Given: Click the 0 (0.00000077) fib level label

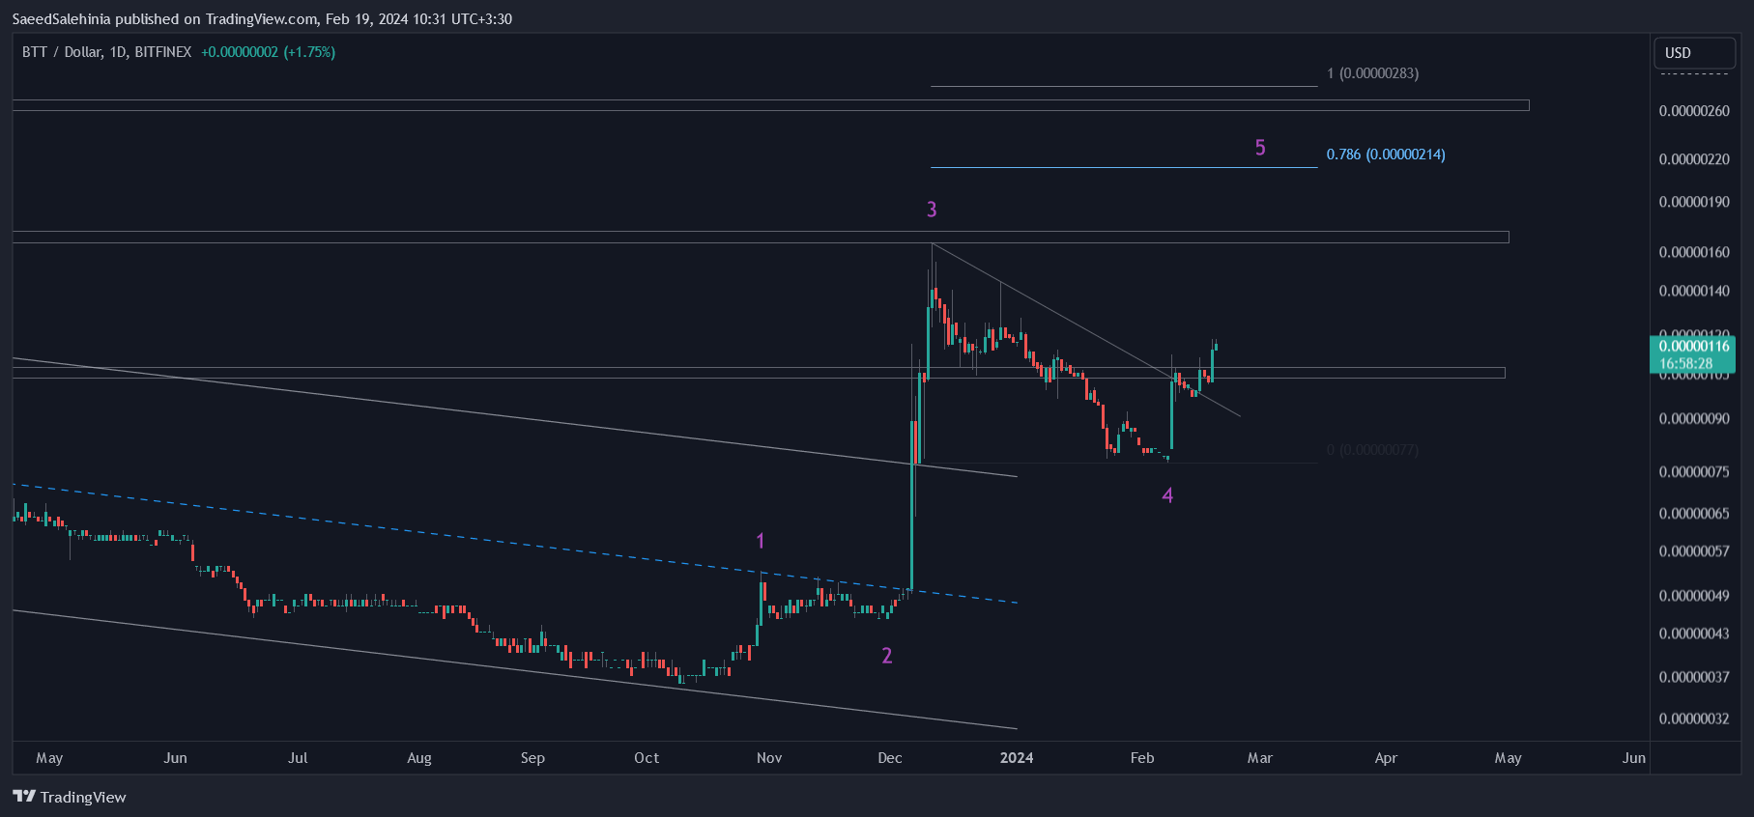Looking at the screenshot, I should coord(1372,450).
